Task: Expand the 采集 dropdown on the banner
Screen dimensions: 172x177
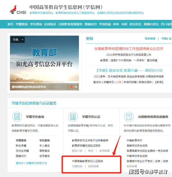Action: [x=18, y=40]
